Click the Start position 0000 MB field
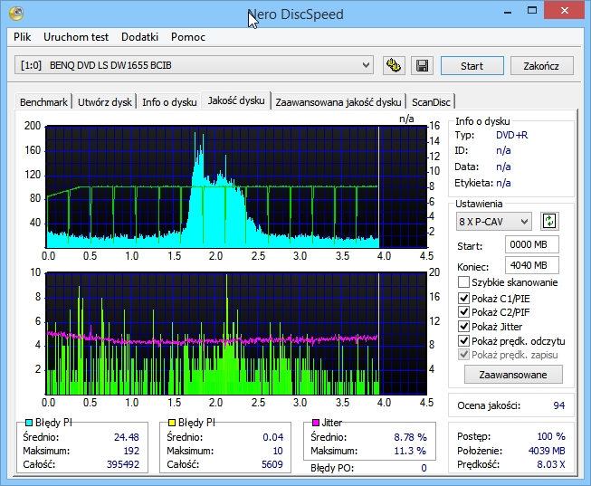The width and height of the screenshot is (591, 486). click(532, 244)
